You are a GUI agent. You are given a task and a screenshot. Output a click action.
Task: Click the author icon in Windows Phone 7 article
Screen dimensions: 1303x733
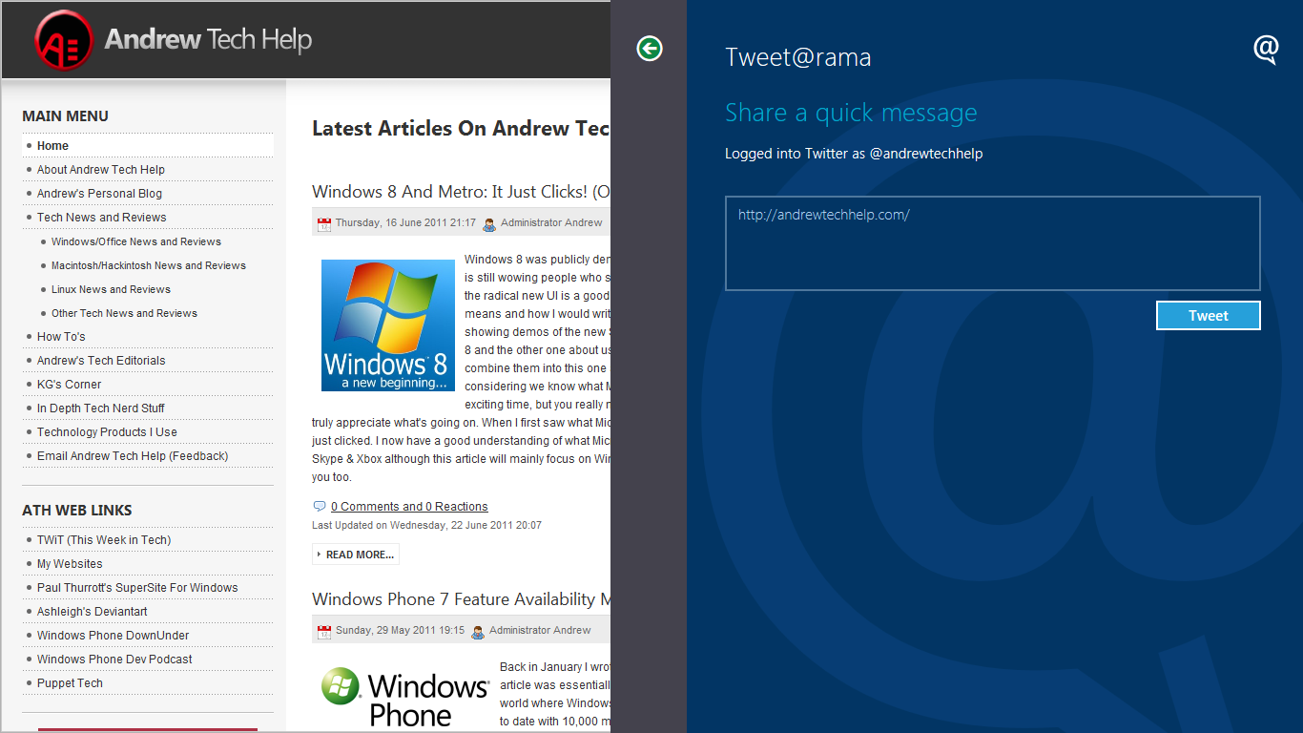tap(478, 632)
